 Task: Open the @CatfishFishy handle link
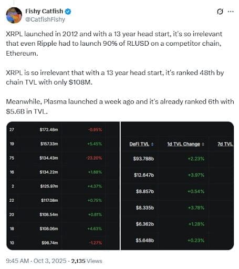coord(45,19)
